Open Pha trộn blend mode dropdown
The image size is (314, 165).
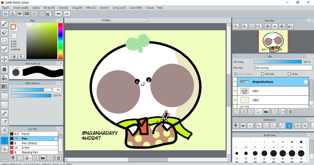283,68
